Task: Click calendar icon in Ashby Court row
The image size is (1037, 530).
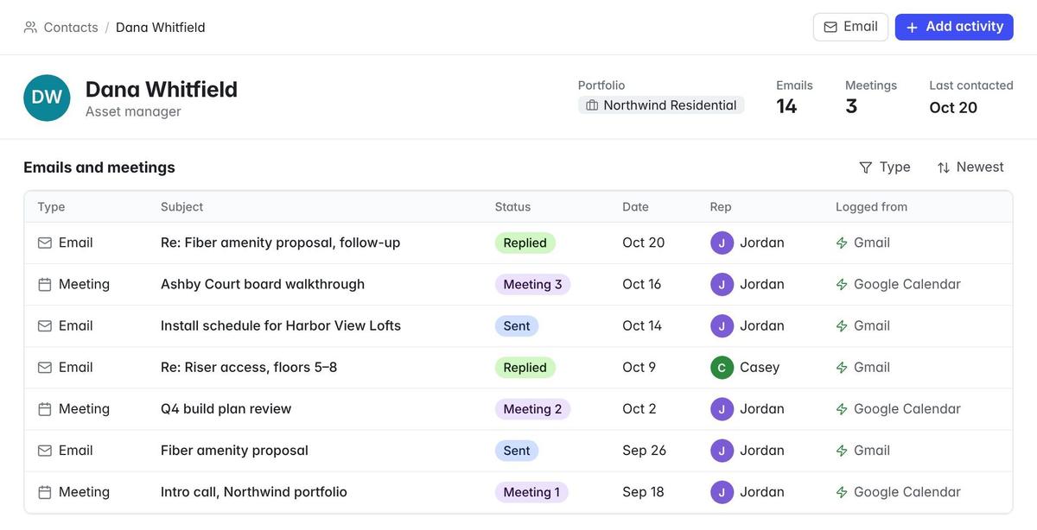Action: point(45,284)
